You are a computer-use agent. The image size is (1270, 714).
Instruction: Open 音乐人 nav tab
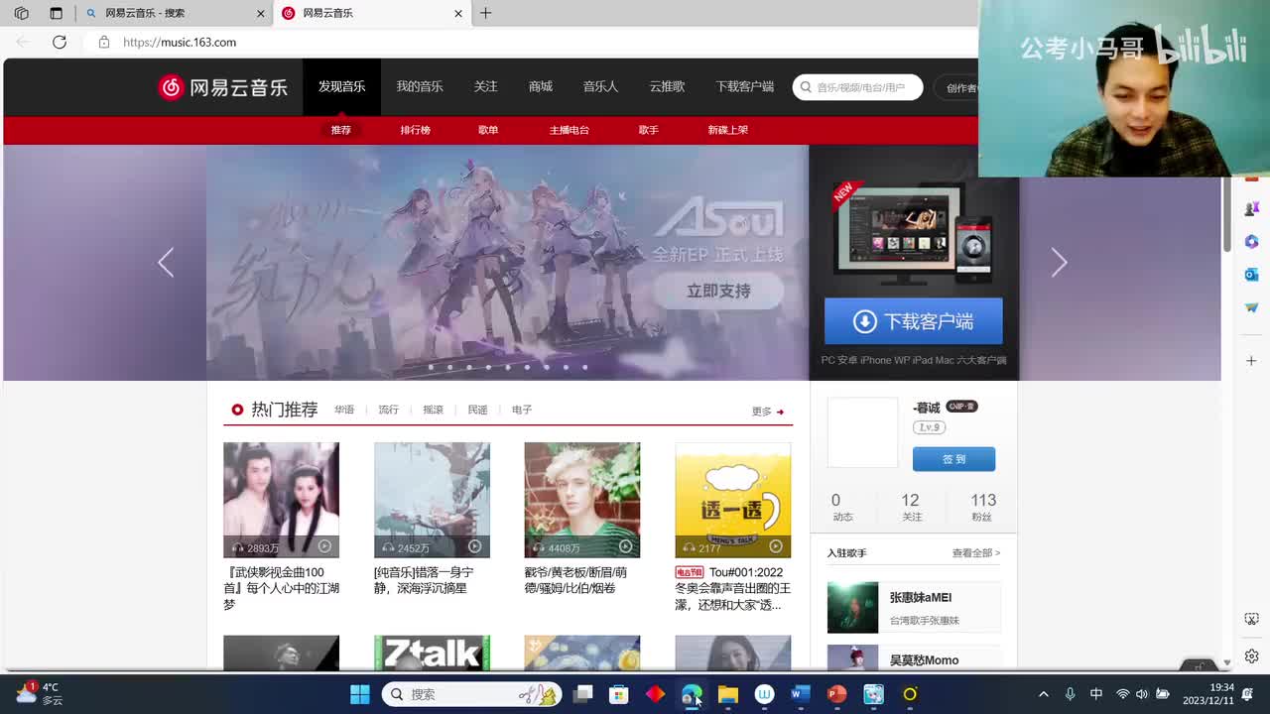[x=600, y=86]
